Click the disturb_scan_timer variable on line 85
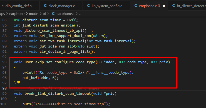The height and width of the screenshot is (108, 206). click(42, 20)
